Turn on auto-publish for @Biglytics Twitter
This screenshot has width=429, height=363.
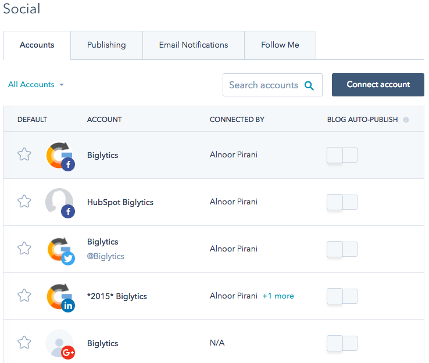tap(342, 249)
